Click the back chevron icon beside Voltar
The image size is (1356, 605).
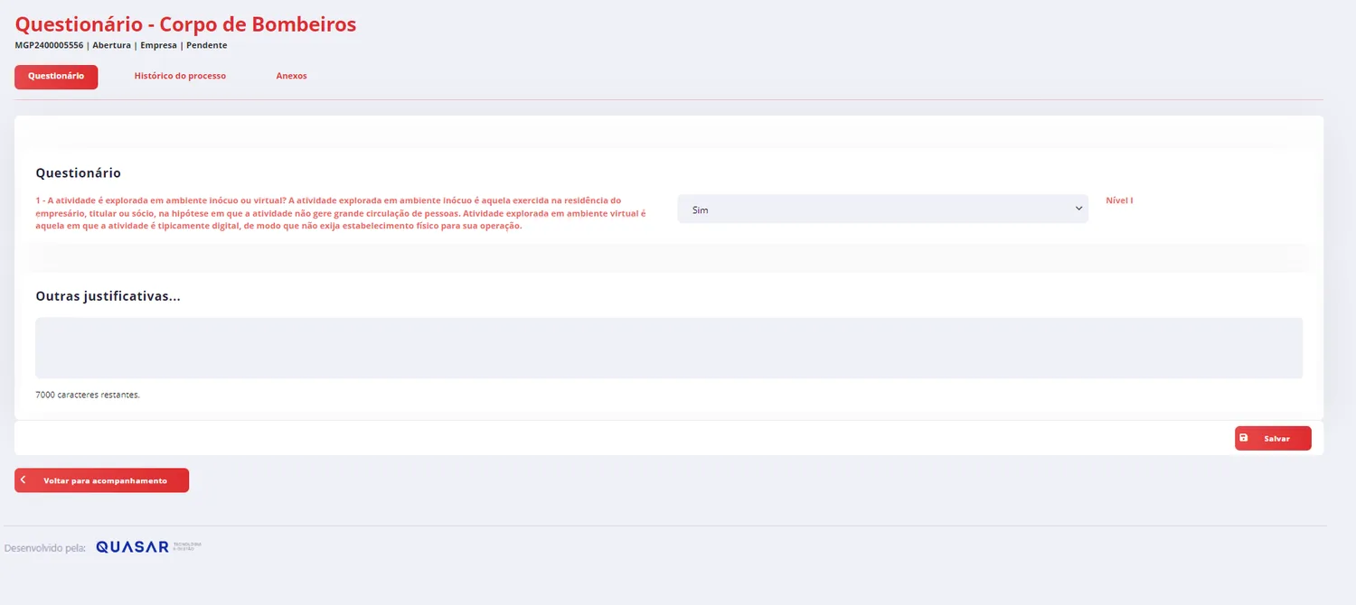tap(24, 480)
